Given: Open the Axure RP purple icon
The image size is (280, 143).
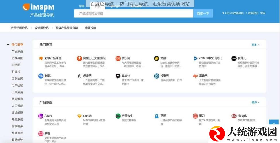Looking at the screenshot, I should (x=41, y=116).
